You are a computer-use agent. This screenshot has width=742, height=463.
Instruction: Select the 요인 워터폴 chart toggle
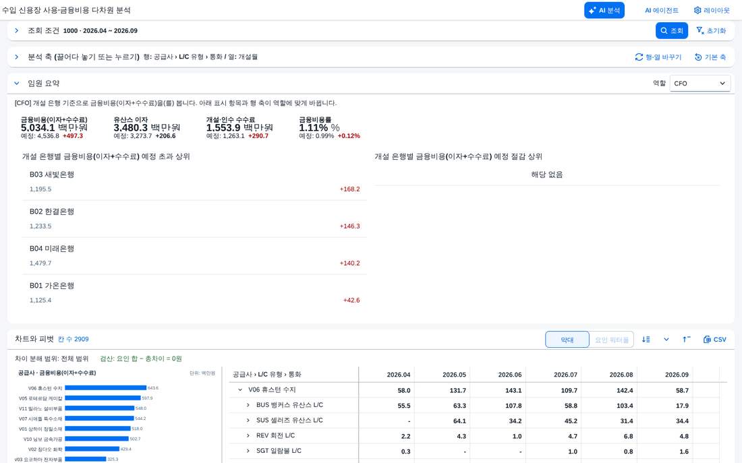pyautogui.click(x=611, y=340)
